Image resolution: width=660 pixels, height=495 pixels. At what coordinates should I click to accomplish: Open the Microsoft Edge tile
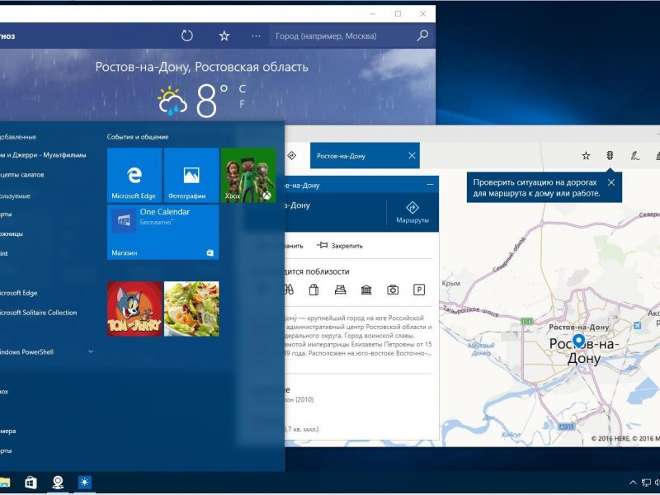click(x=134, y=175)
